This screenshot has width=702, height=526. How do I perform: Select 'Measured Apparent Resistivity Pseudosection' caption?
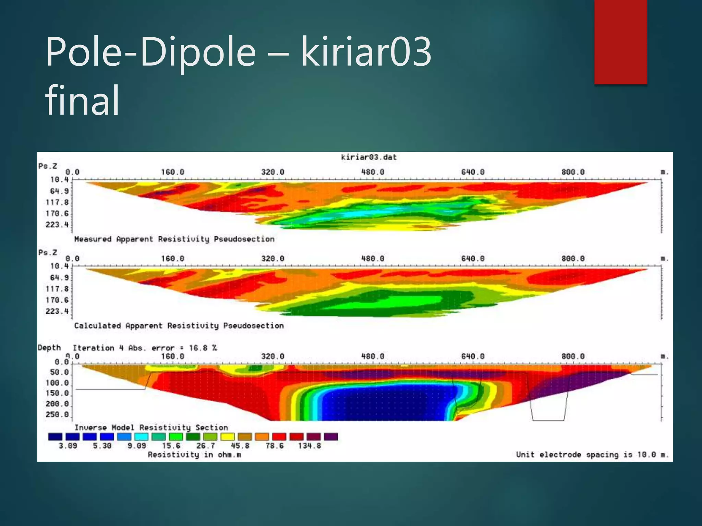[x=174, y=239]
